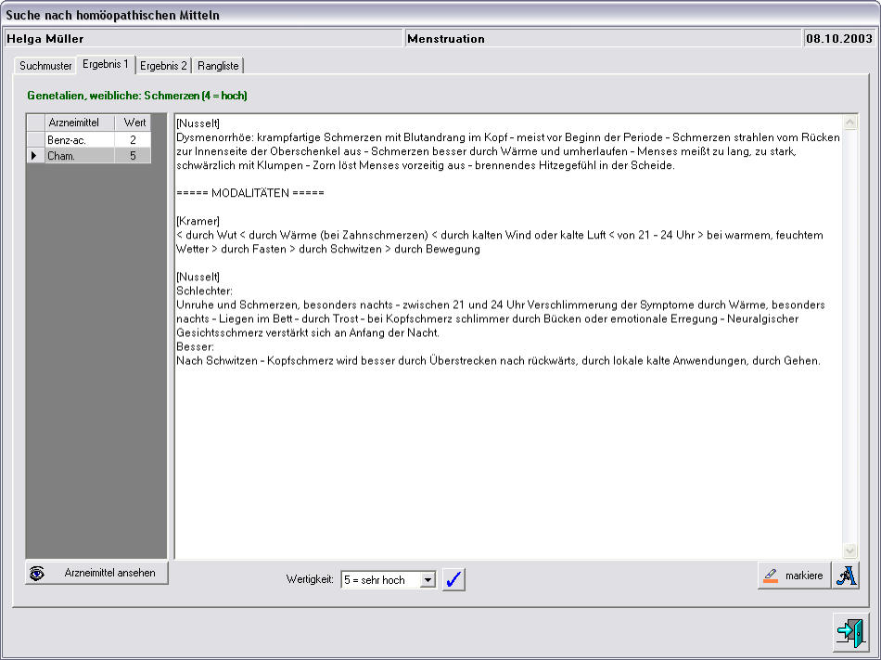Click the Wert column header
Image resolution: width=881 pixels, height=660 pixels.
click(x=134, y=123)
